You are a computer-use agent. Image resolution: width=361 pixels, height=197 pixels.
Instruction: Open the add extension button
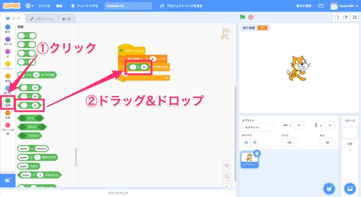[7, 180]
